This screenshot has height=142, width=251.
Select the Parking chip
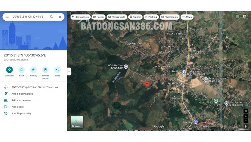151,17
